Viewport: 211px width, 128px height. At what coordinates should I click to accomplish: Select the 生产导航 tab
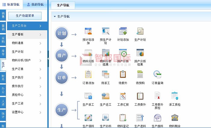pyautogui.click(x=63, y=5)
